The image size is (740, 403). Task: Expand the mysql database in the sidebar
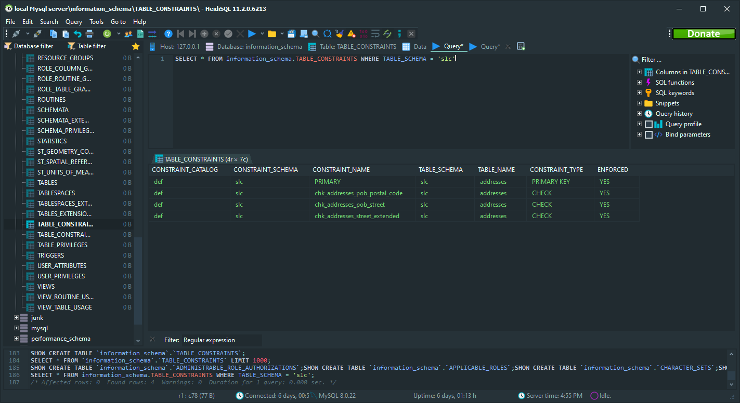click(16, 328)
